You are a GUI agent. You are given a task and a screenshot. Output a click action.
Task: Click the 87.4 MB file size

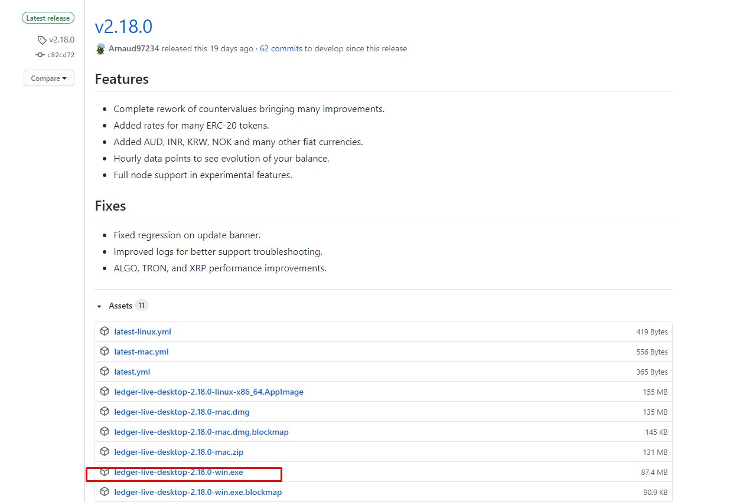654,473
